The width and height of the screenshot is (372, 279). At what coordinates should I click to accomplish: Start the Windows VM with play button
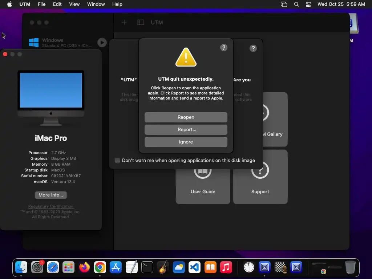[102, 43]
